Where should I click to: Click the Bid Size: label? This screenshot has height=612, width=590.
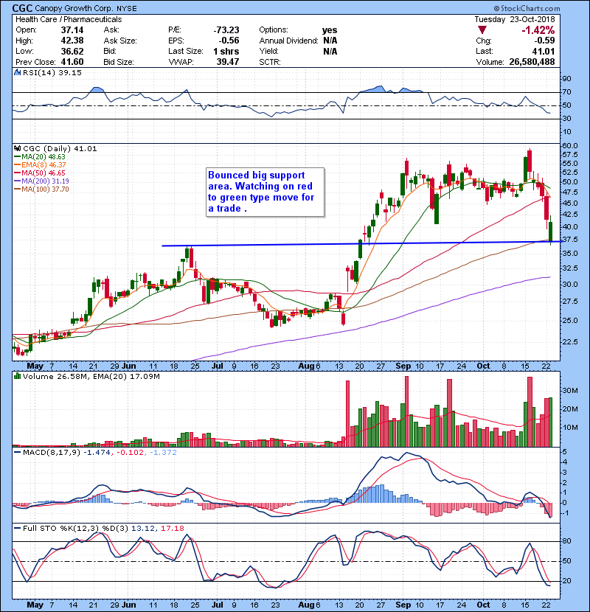119,62
